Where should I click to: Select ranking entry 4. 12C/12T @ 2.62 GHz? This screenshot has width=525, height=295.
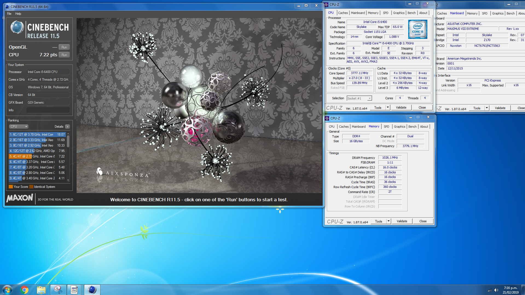[37, 151]
